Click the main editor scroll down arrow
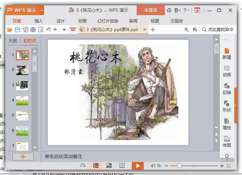This screenshot has width=242, height=175. (217, 127)
